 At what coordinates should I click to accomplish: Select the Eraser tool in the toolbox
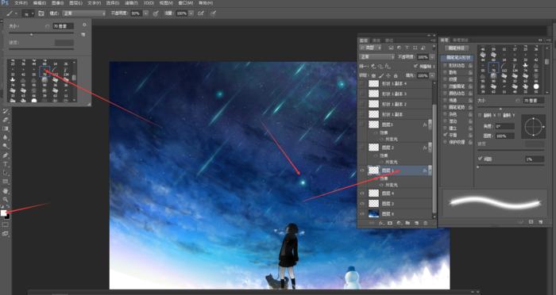pyautogui.click(x=6, y=120)
